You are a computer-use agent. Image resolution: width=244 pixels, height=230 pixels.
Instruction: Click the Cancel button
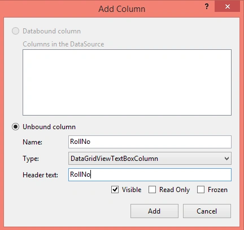click(x=207, y=211)
